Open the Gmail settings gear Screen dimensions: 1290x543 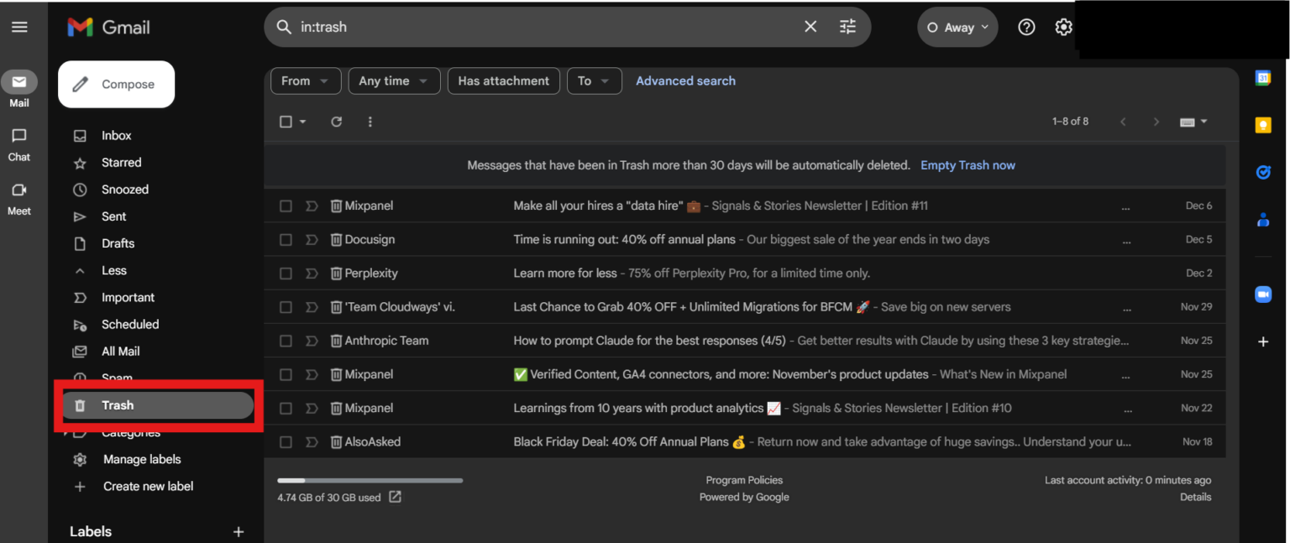pos(1063,26)
